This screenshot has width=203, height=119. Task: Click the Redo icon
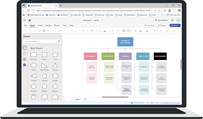tap(30, 31)
